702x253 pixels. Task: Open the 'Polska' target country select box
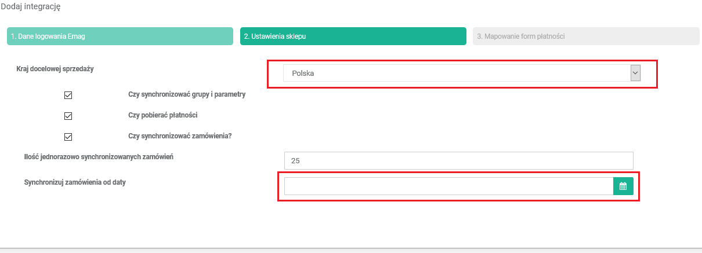[x=458, y=74]
